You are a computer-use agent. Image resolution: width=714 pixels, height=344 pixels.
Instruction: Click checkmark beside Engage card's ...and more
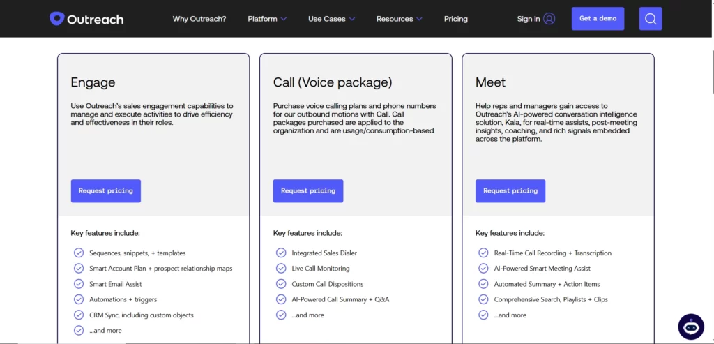coord(79,330)
